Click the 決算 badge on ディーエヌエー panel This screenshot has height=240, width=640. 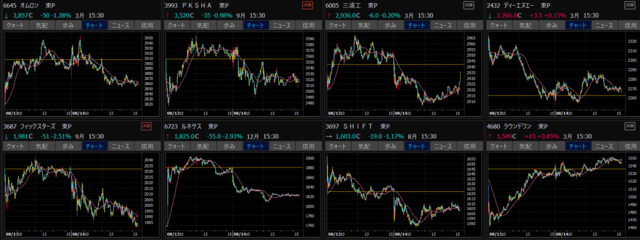630,5
